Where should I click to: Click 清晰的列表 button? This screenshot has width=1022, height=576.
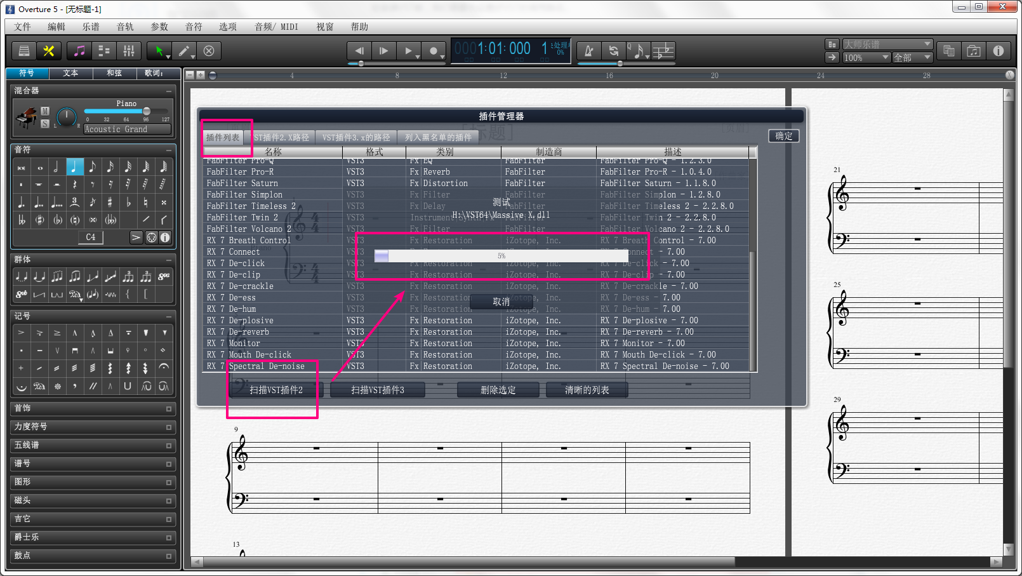(587, 390)
